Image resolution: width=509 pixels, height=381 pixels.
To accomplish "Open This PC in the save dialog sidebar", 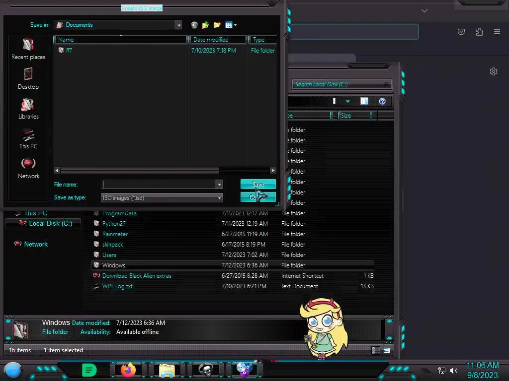I will click(x=28, y=138).
